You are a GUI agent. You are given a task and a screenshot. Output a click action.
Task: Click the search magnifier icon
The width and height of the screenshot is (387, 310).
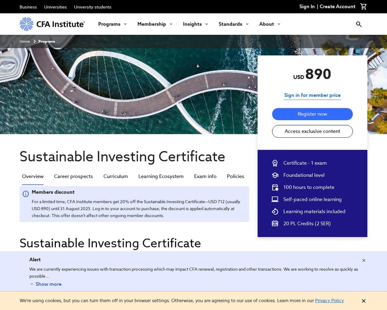359,24
